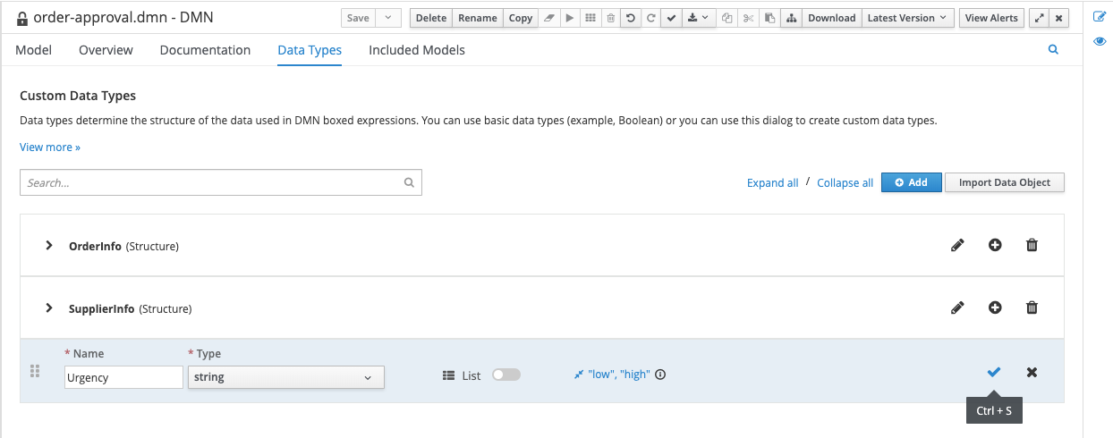
Task: Click the play run icon in toolbar
Action: 569,18
